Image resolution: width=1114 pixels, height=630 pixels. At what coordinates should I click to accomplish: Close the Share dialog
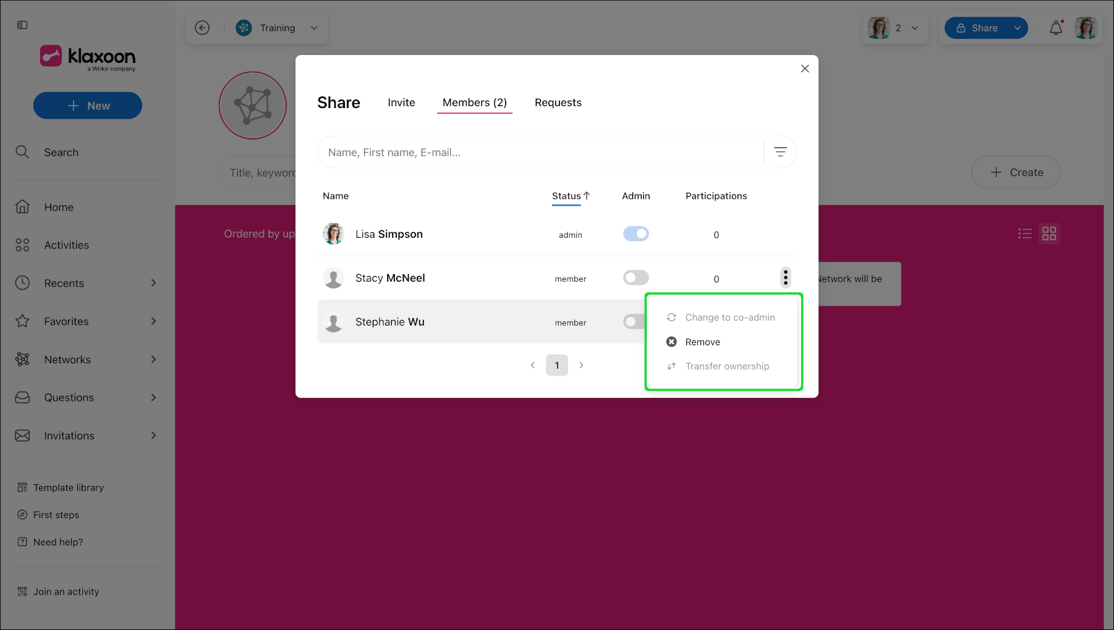tap(805, 69)
